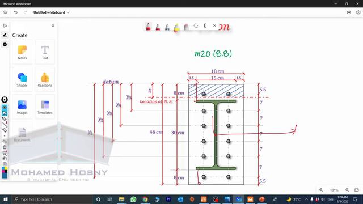Open the clock showing 1:24 AM
Image resolution: width=363 pixels, height=204 pixels.
(343, 199)
